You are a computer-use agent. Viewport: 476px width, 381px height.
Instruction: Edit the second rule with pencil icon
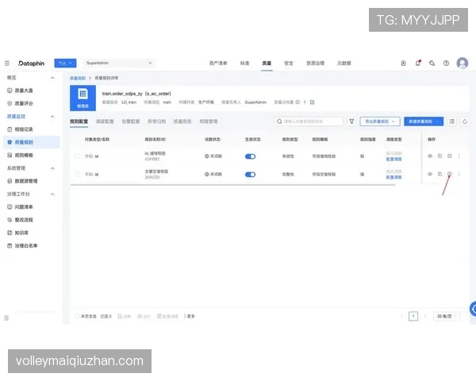point(450,174)
